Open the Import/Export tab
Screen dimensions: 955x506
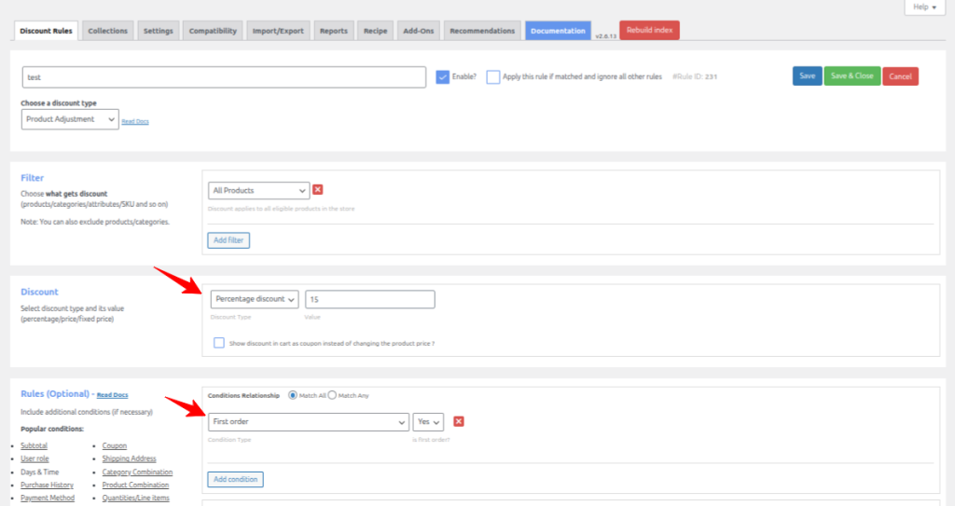pyautogui.click(x=278, y=31)
